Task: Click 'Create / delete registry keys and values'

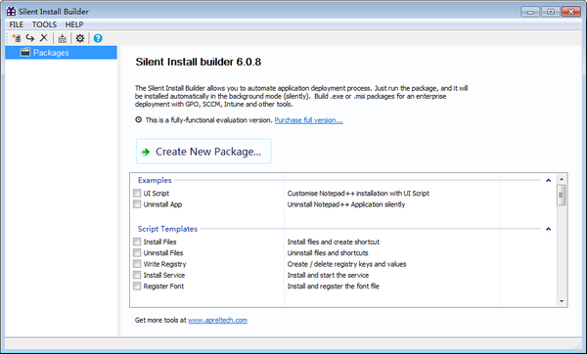Action: tap(346, 264)
